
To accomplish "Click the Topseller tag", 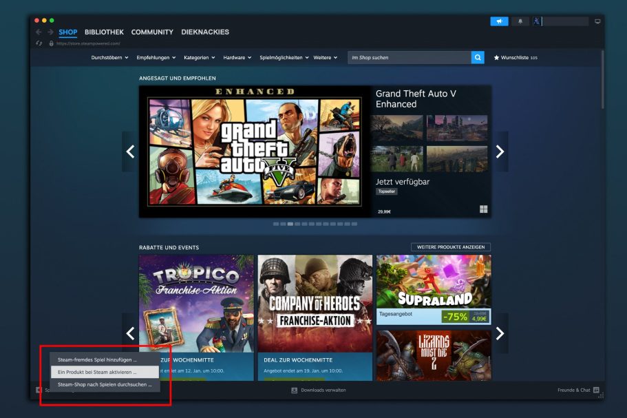I will click(x=386, y=191).
